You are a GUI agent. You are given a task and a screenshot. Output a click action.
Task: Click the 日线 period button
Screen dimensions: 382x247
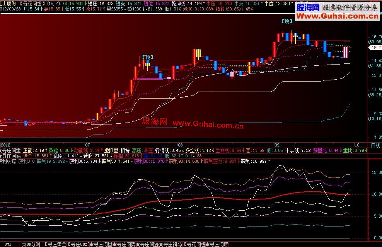coord(375,145)
